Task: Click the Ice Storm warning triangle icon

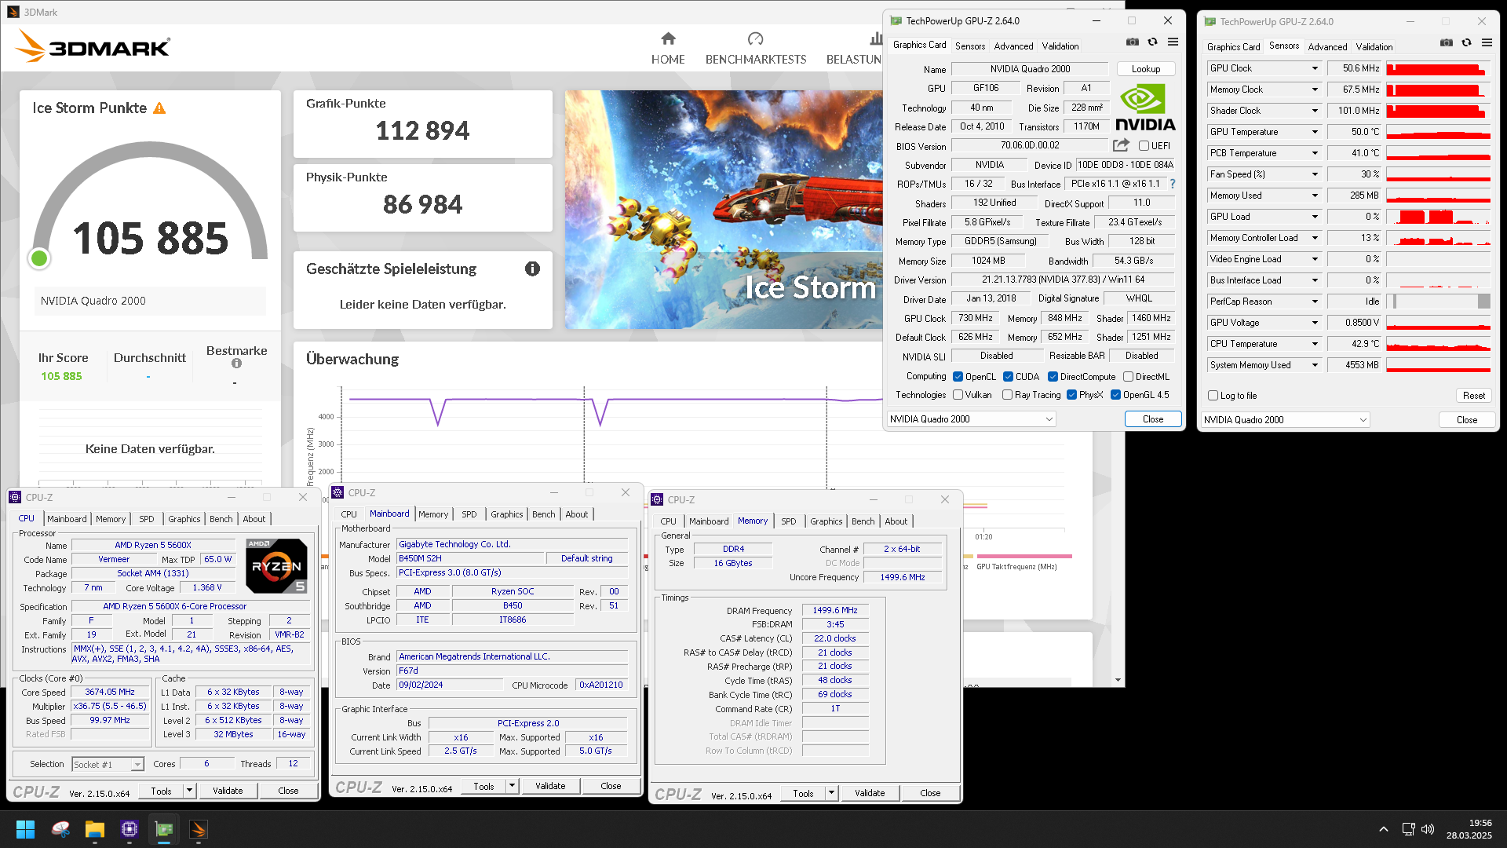Action: point(159,108)
